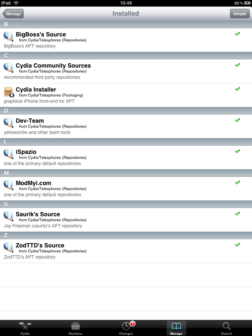Viewport: 252px width, 336px height.
Task: Switch to the Sections tab
Action: tap(75, 328)
